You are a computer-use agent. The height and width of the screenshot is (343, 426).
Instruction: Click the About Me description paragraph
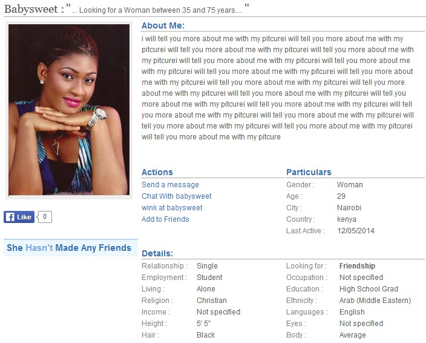[278, 88]
